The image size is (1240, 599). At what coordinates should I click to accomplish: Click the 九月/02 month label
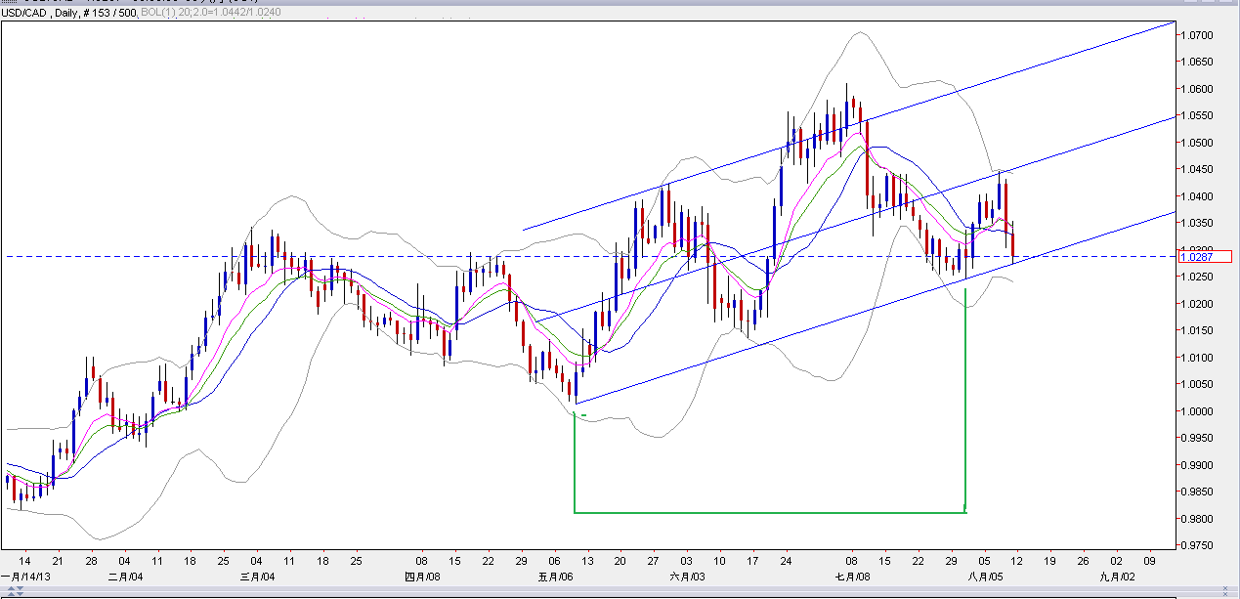[1116, 577]
